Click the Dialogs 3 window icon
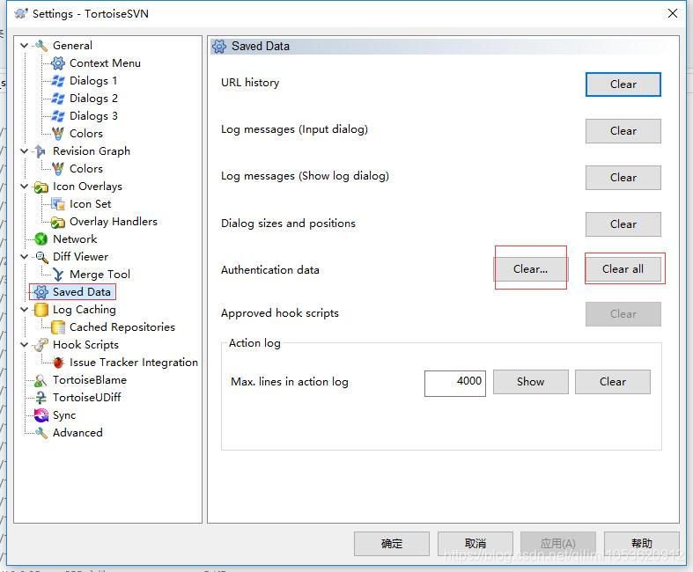Viewport: 693px width, 572px height. (x=58, y=116)
